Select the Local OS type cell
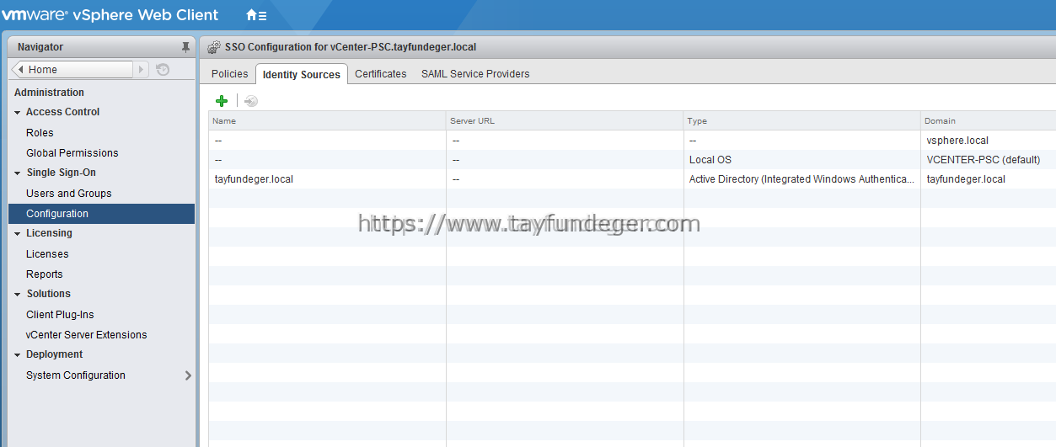 coord(710,160)
